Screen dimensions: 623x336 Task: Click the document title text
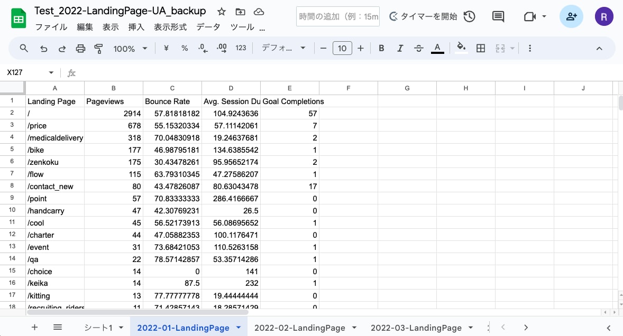point(120,11)
